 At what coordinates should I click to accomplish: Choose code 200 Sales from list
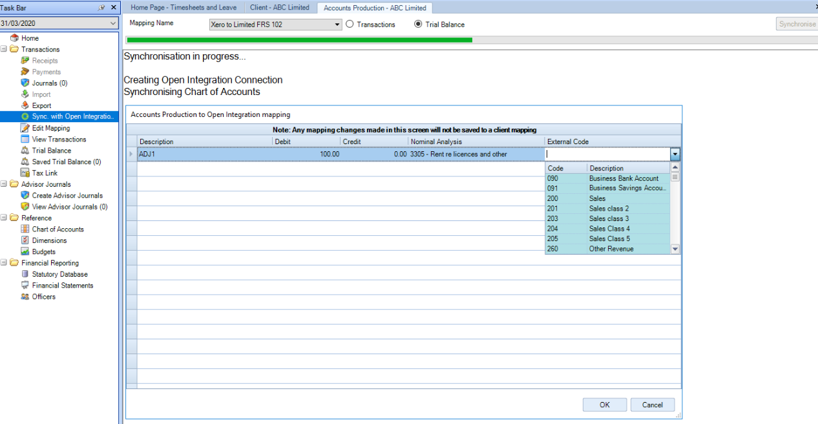[607, 198]
